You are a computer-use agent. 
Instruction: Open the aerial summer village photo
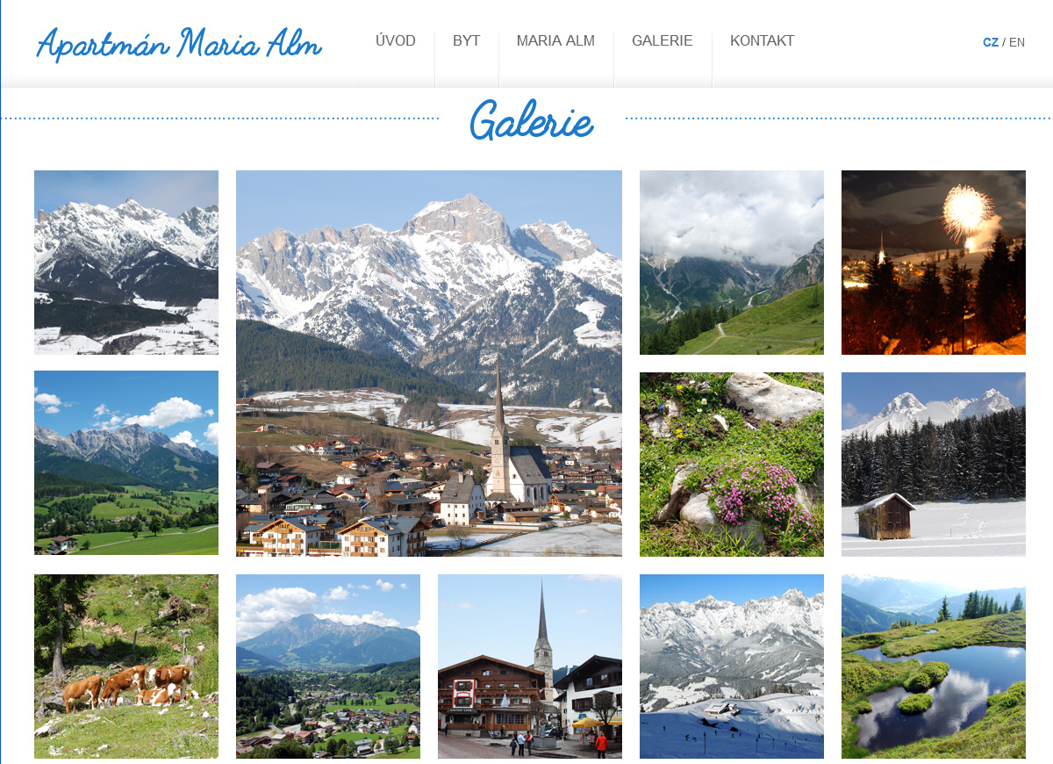pyautogui.click(x=328, y=667)
